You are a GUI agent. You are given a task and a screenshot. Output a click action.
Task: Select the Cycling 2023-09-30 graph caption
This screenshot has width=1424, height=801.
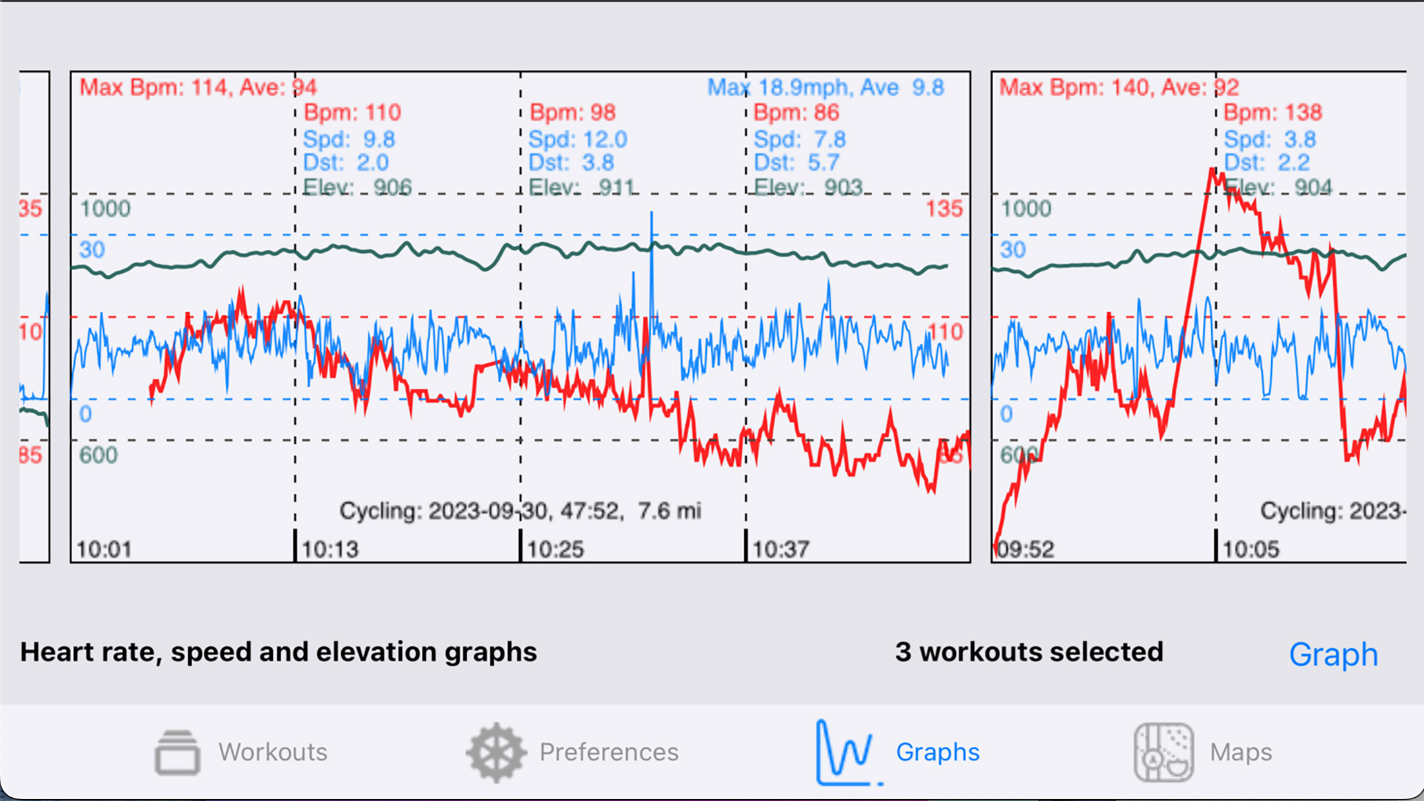[x=520, y=511]
